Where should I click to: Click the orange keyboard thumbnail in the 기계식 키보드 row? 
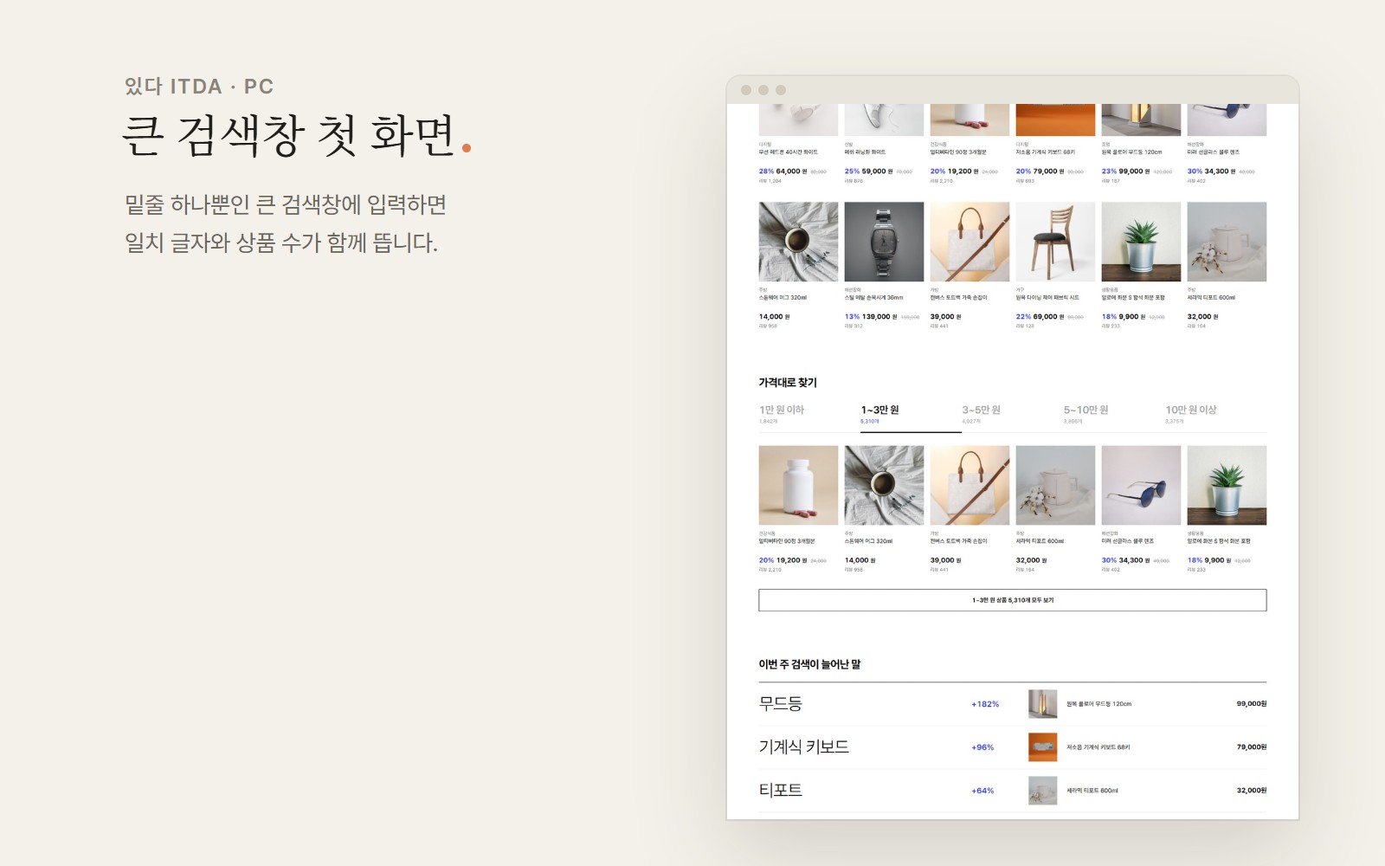(x=1042, y=746)
